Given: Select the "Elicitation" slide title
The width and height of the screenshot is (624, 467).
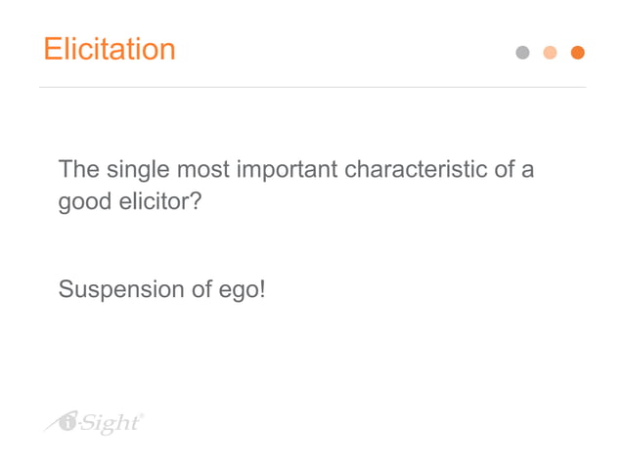Looking at the screenshot, I should point(110,49).
